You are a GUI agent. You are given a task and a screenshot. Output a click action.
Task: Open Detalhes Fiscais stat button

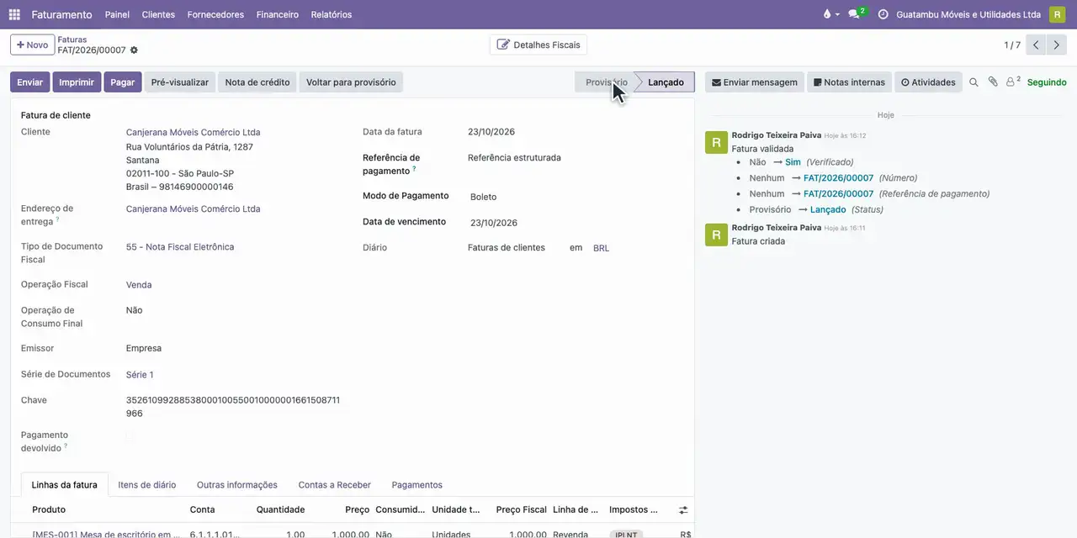pos(538,45)
